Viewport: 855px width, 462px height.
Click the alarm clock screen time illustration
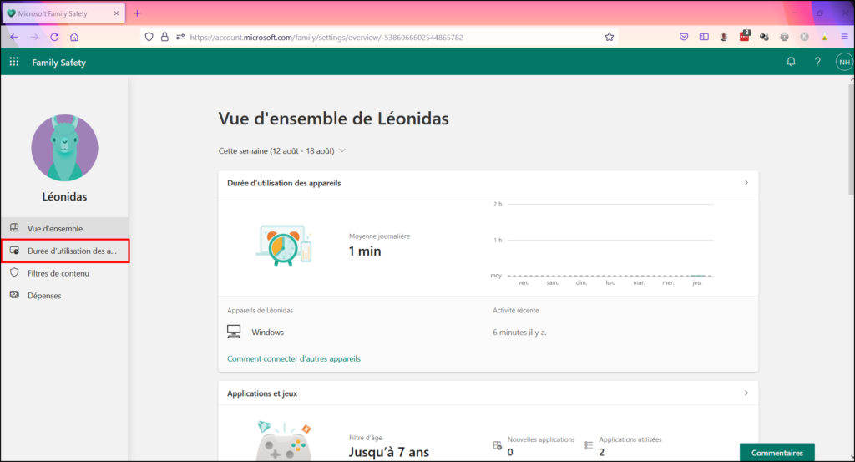pyautogui.click(x=284, y=246)
